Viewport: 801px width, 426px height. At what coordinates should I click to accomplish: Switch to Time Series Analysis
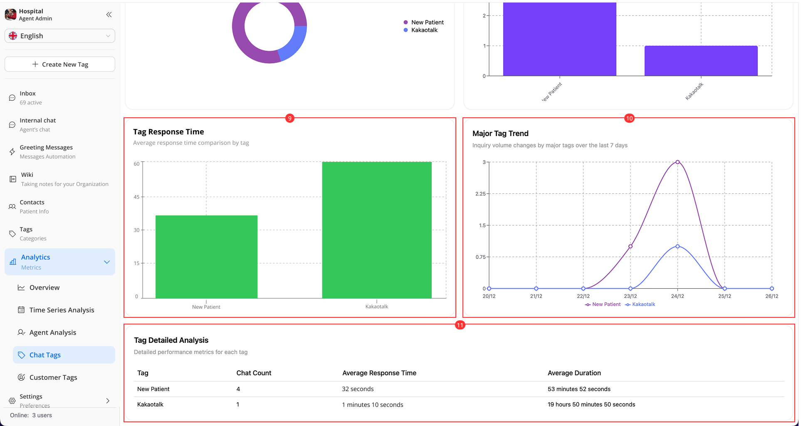62,310
